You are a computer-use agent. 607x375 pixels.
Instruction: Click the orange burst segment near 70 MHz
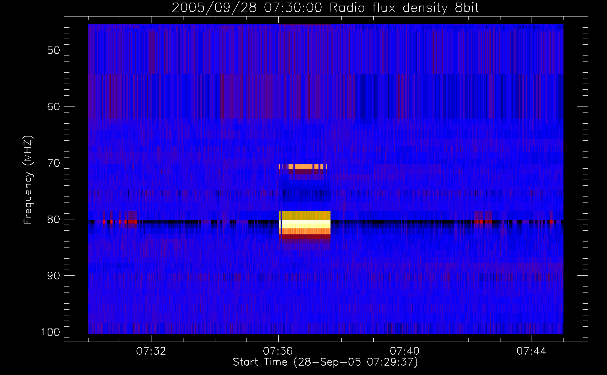[x=303, y=166]
